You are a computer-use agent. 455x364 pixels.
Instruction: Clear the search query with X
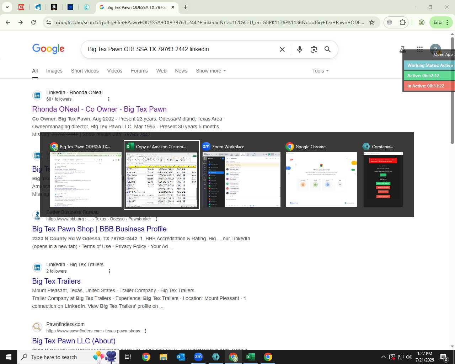coord(282,49)
